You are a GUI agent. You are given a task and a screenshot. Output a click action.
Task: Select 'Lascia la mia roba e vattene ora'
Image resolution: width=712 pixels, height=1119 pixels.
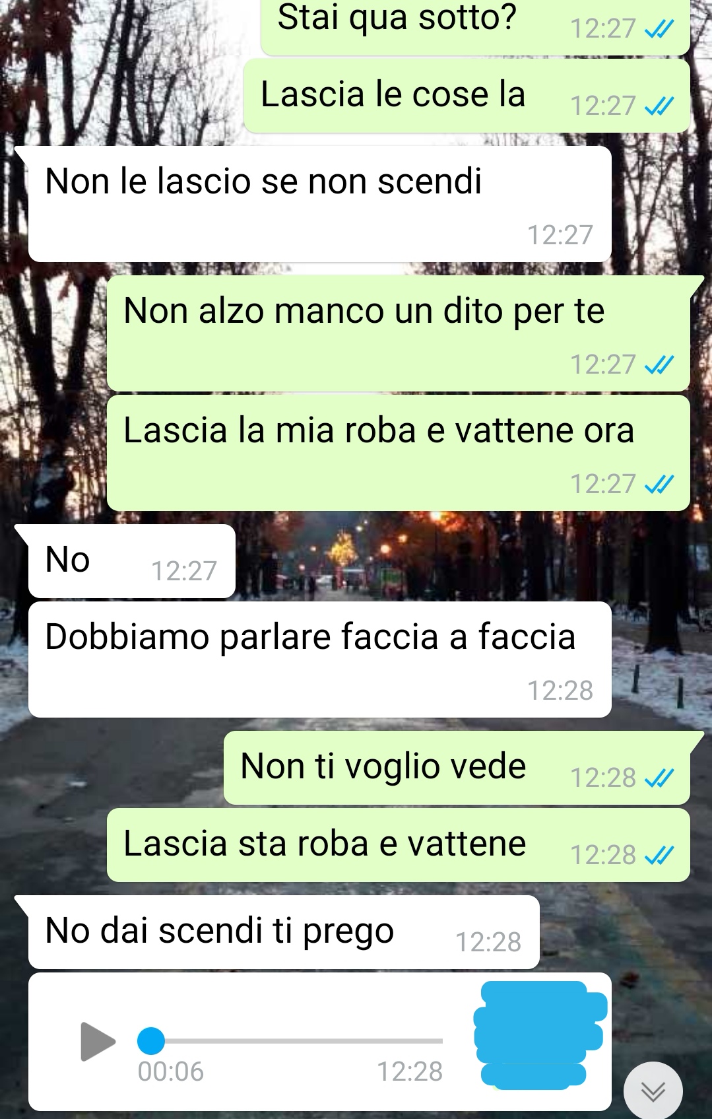399,453
